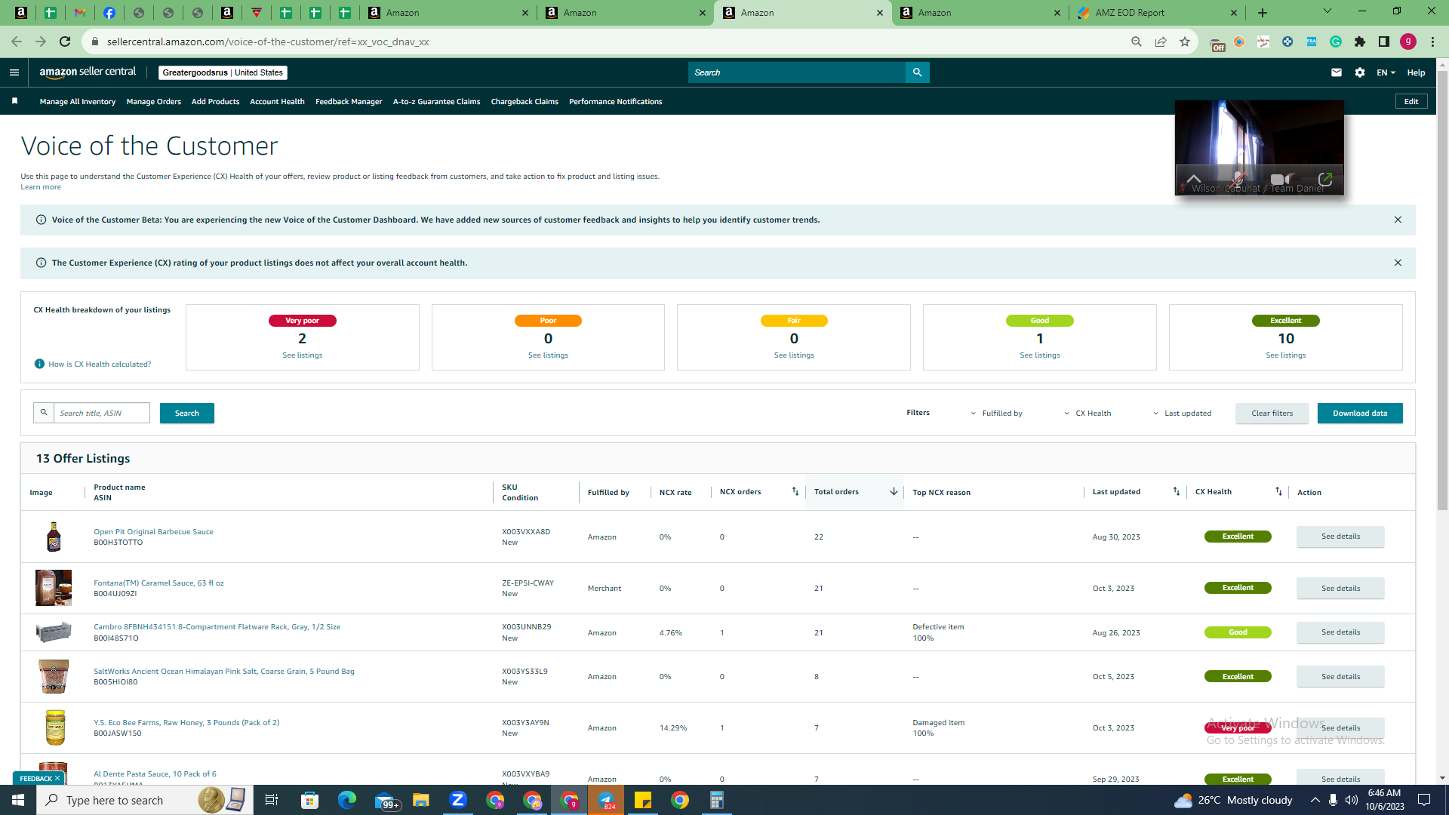
Task: Click the bookmark icon in navigation bar
Action: click(15, 101)
